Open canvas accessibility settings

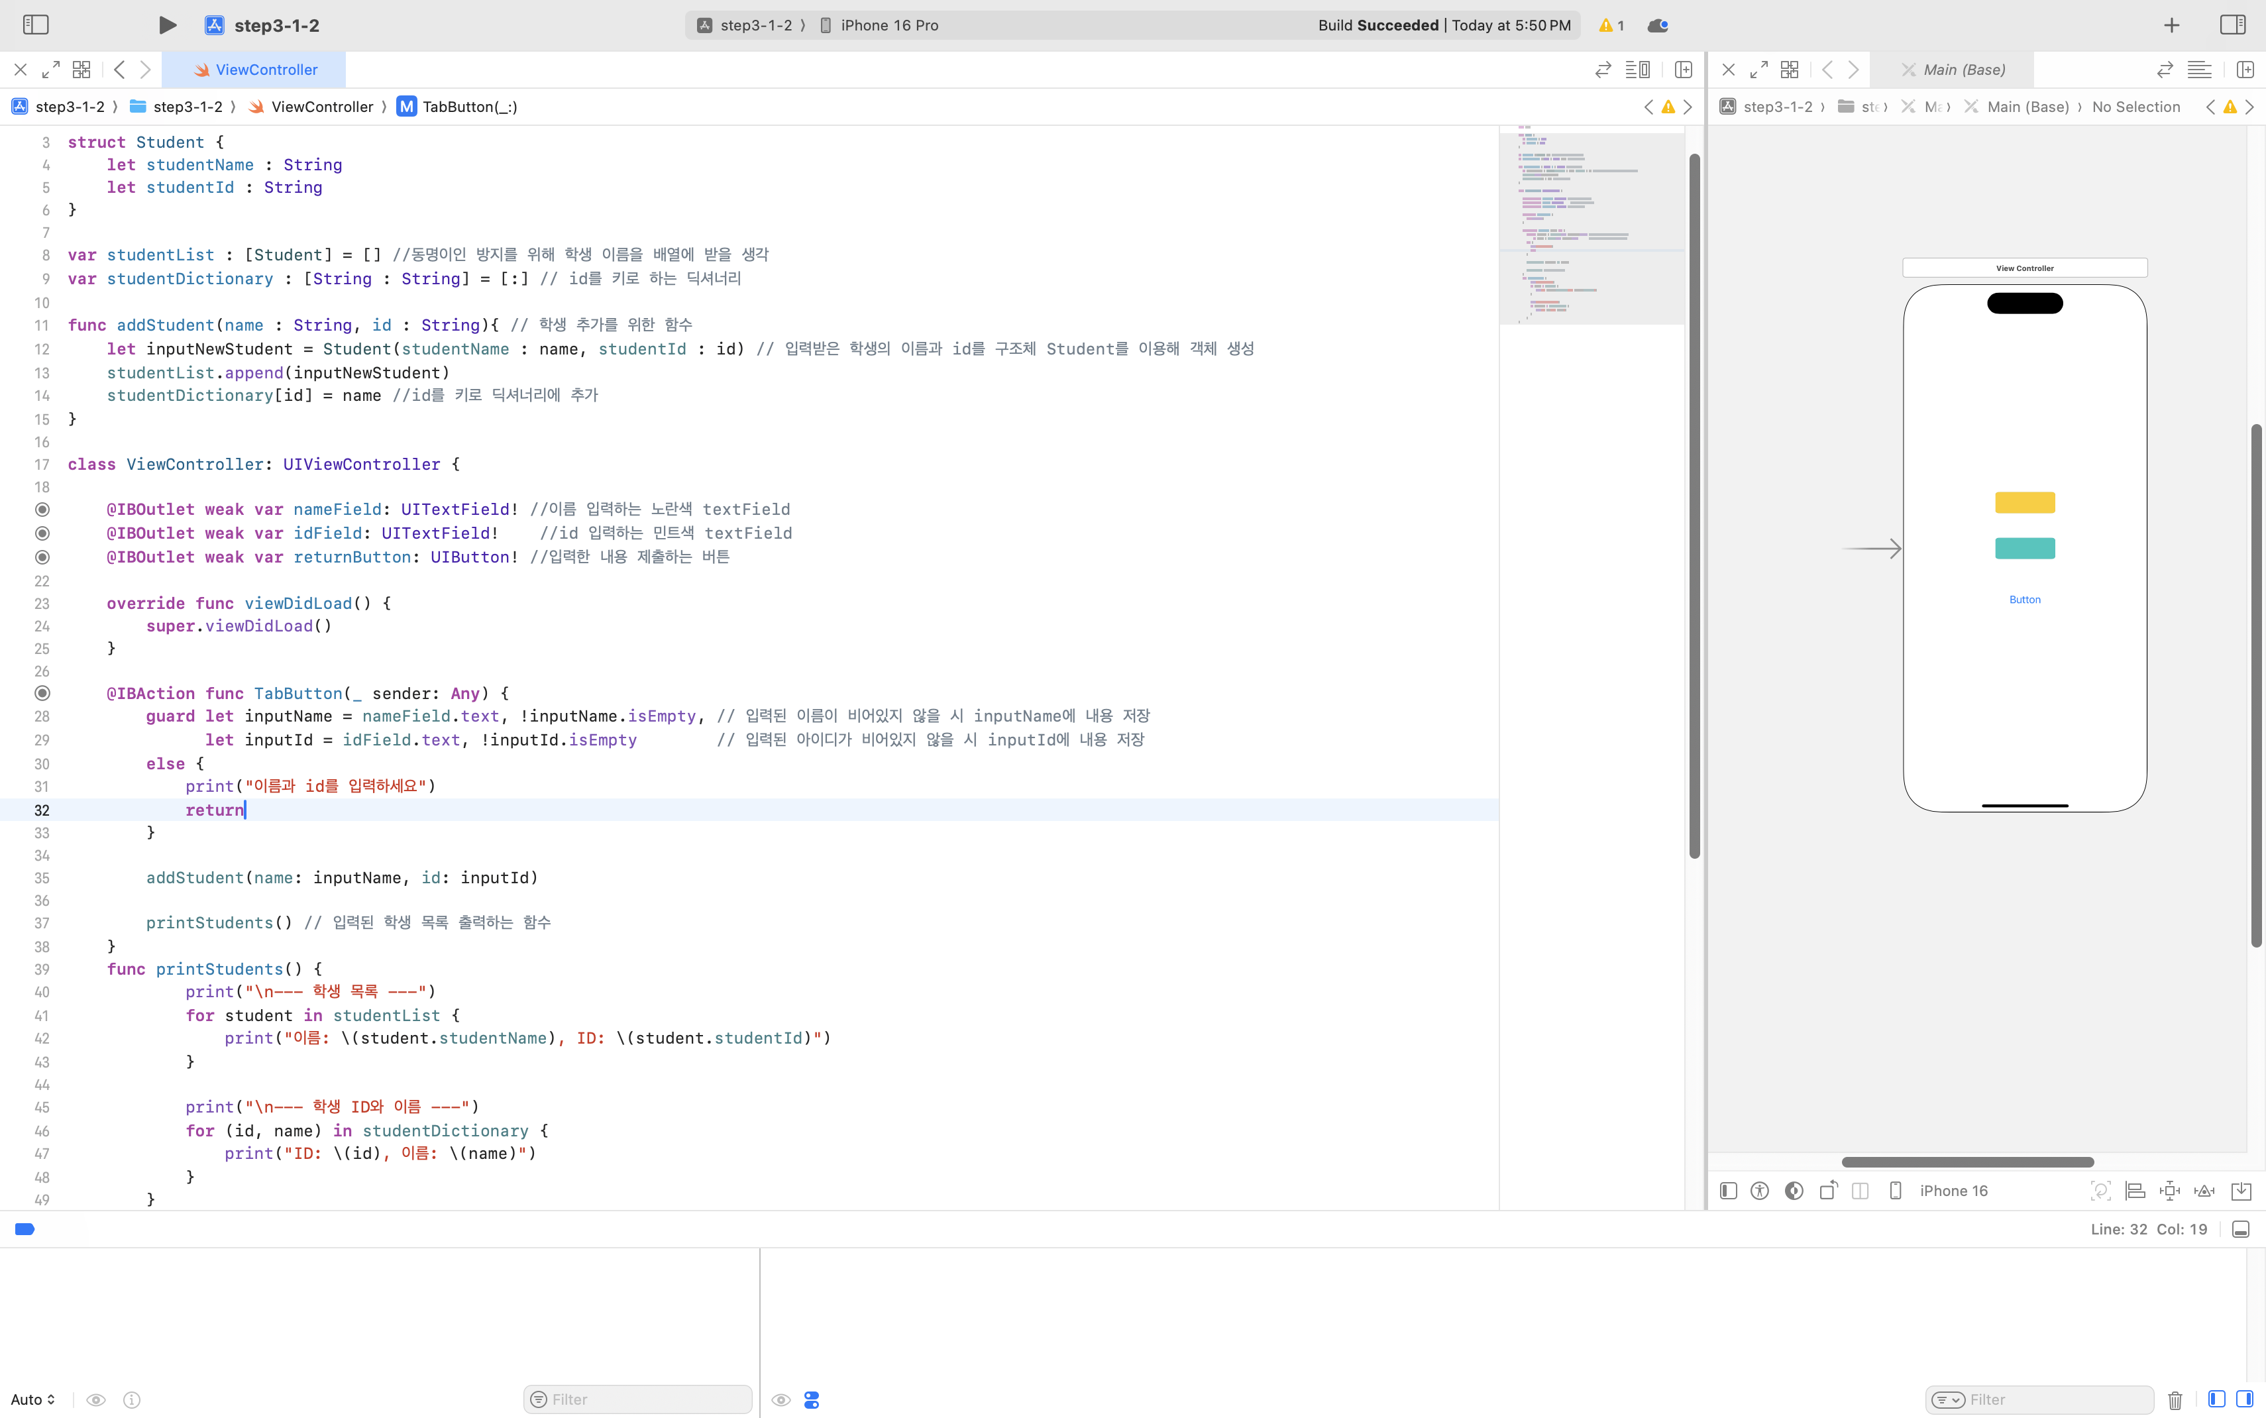1760,1191
